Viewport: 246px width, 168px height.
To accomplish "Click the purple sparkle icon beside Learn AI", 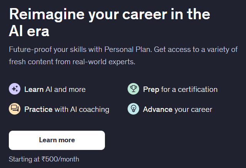I will pyautogui.click(x=15, y=89).
